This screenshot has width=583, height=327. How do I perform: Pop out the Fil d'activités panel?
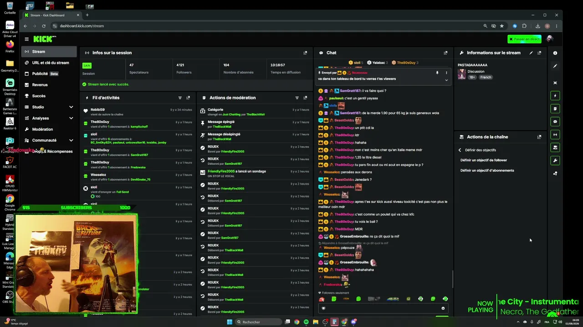pos(188,98)
